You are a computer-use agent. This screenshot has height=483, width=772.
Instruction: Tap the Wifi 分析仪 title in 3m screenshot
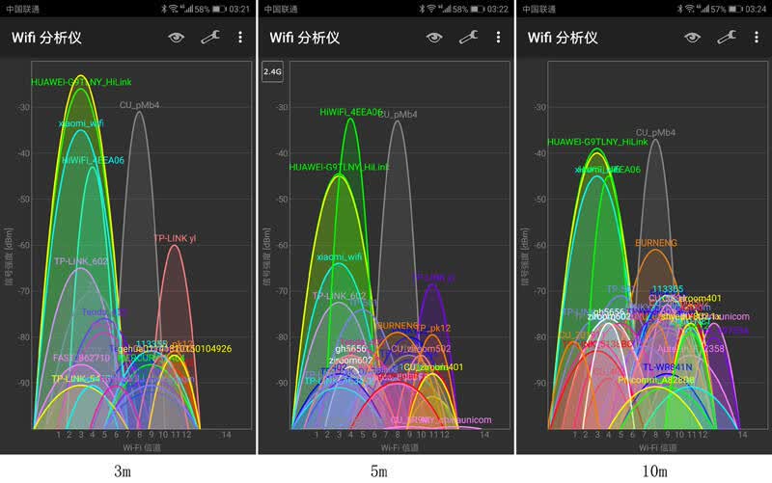[x=46, y=38]
